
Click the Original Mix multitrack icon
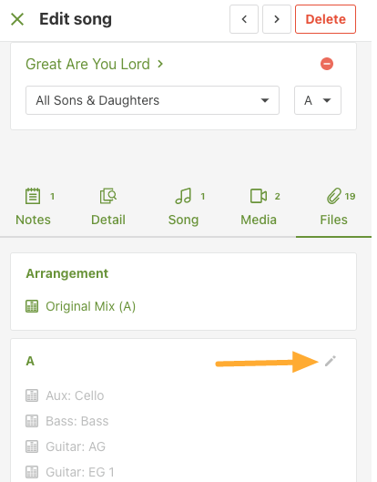(x=32, y=306)
